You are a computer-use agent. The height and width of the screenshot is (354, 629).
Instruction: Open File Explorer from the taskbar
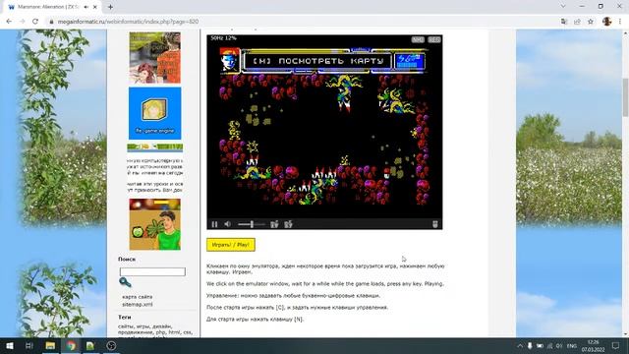point(50,345)
